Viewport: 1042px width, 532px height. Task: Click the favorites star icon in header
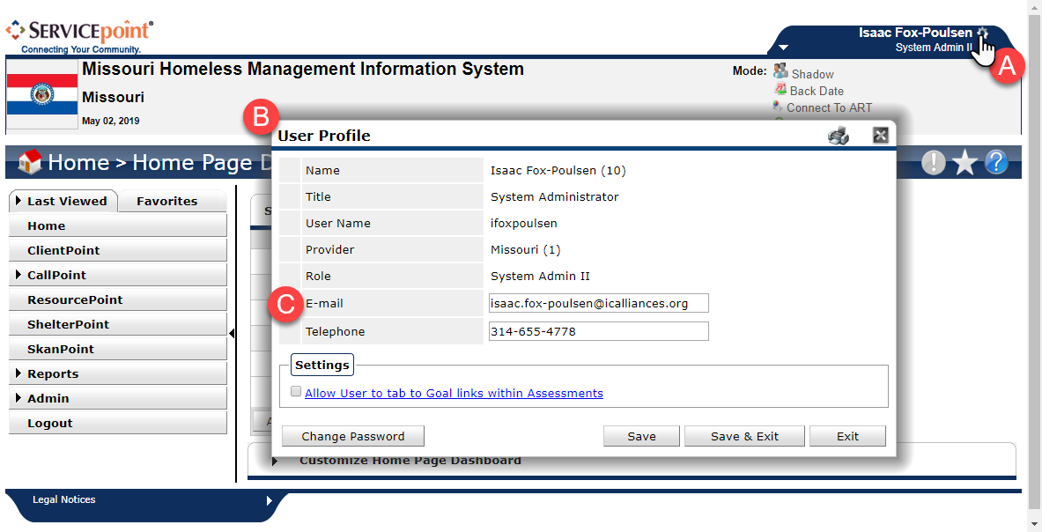pyautogui.click(x=964, y=162)
